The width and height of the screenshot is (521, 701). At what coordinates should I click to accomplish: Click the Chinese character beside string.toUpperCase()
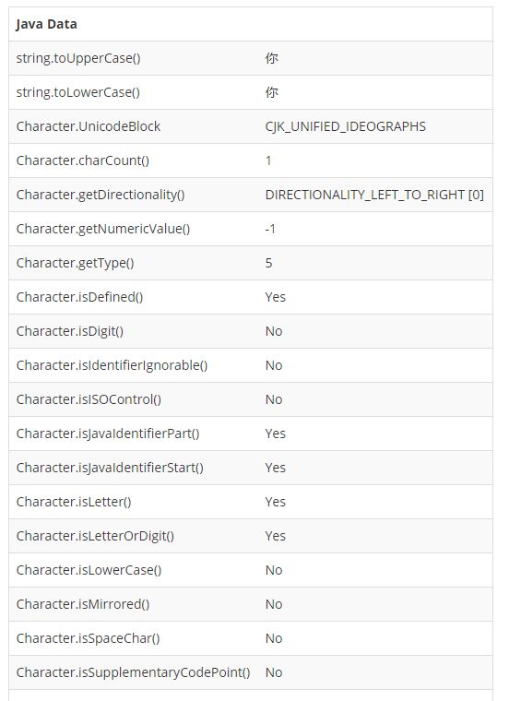click(x=271, y=58)
